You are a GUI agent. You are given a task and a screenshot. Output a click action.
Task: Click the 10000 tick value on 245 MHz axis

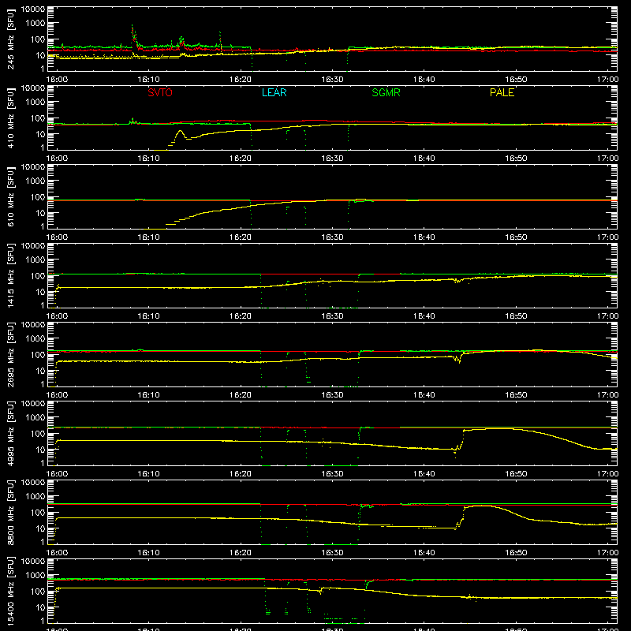click(x=33, y=9)
